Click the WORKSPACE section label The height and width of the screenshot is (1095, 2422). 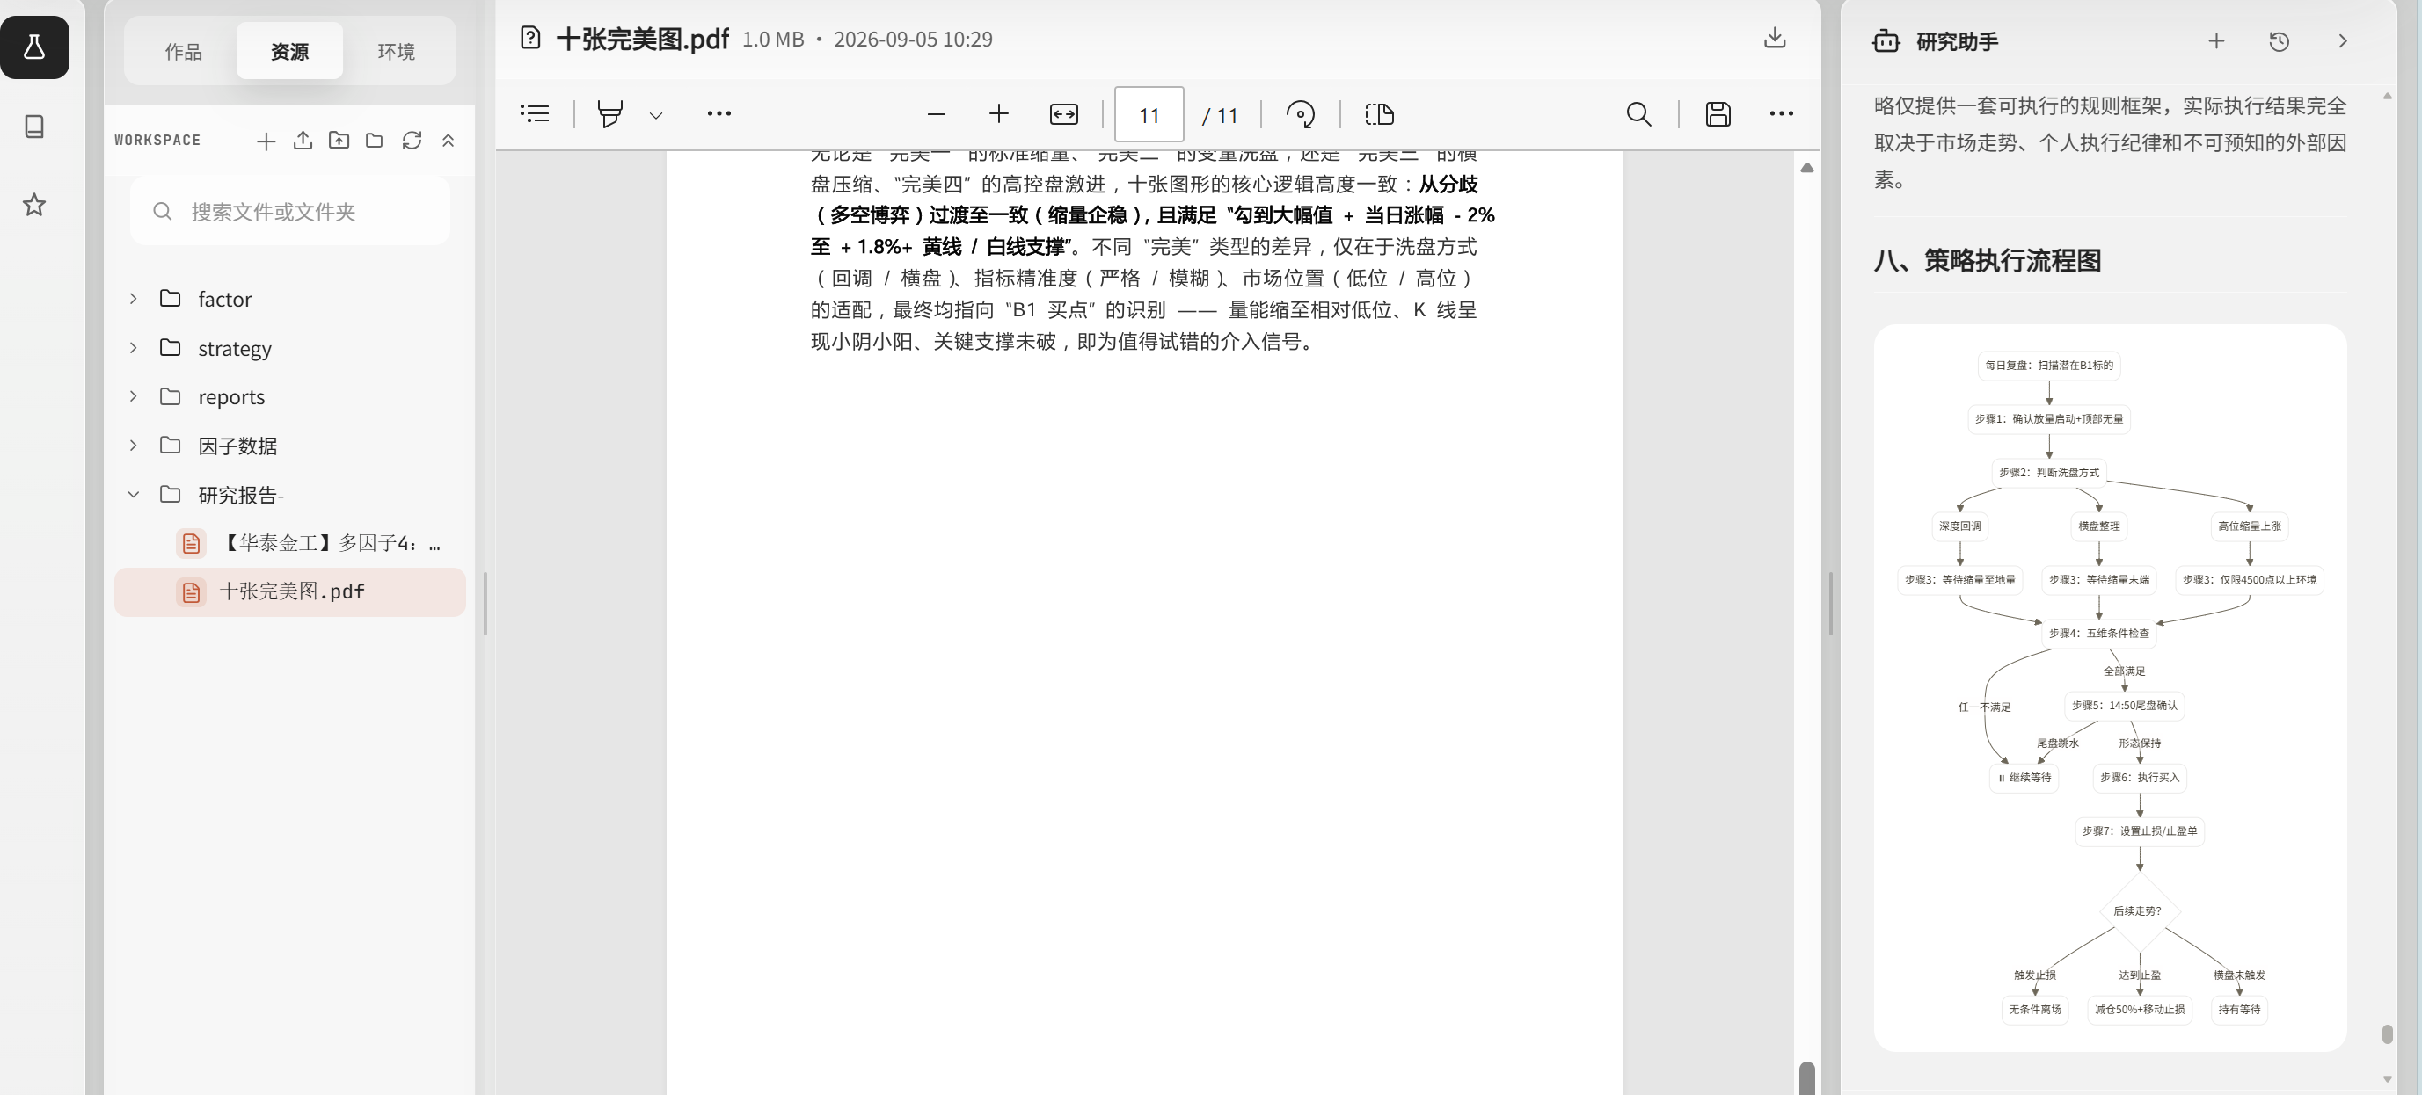(x=158, y=140)
